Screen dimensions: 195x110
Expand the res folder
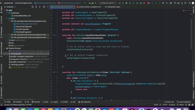(7, 43)
